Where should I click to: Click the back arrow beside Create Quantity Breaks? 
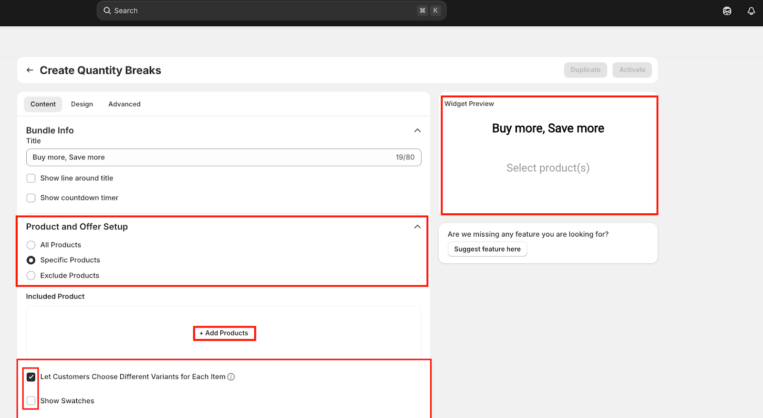point(30,70)
